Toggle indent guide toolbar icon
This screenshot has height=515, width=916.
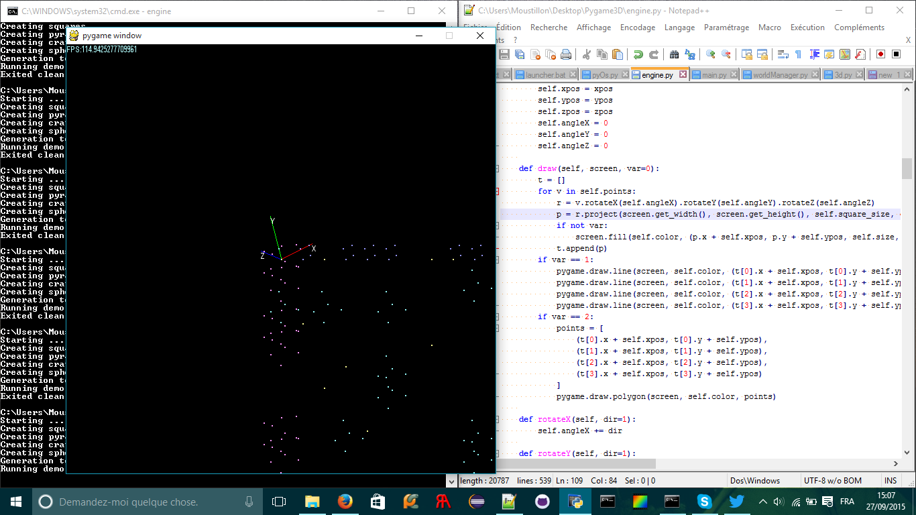coord(815,54)
